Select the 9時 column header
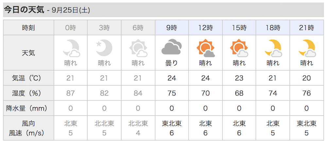327x141 pixels. click(x=172, y=28)
